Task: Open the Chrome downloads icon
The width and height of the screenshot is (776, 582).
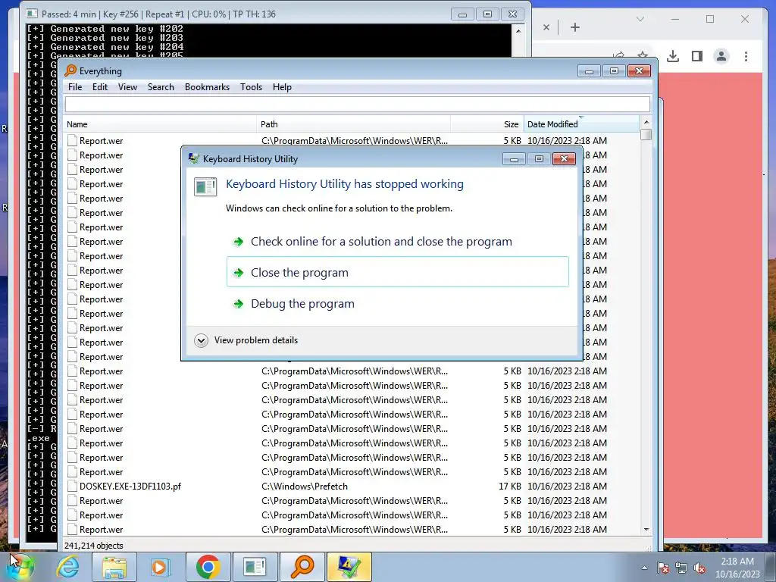Action: coord(673,56)
